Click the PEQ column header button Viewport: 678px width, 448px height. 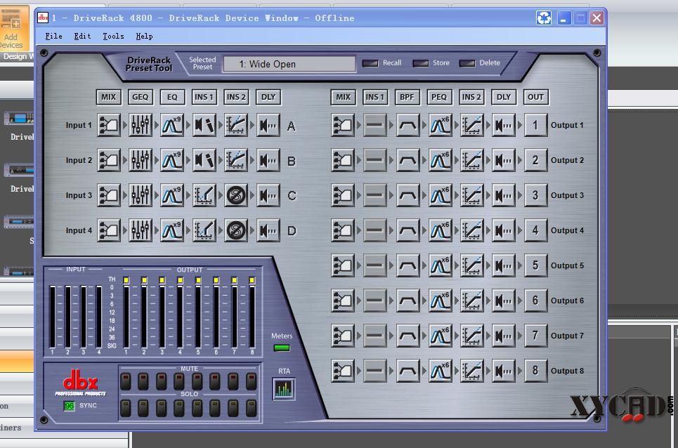[x=439, y=97]
